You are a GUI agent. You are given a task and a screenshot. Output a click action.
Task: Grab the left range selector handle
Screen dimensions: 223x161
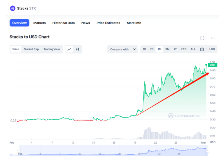click(19, 150)
